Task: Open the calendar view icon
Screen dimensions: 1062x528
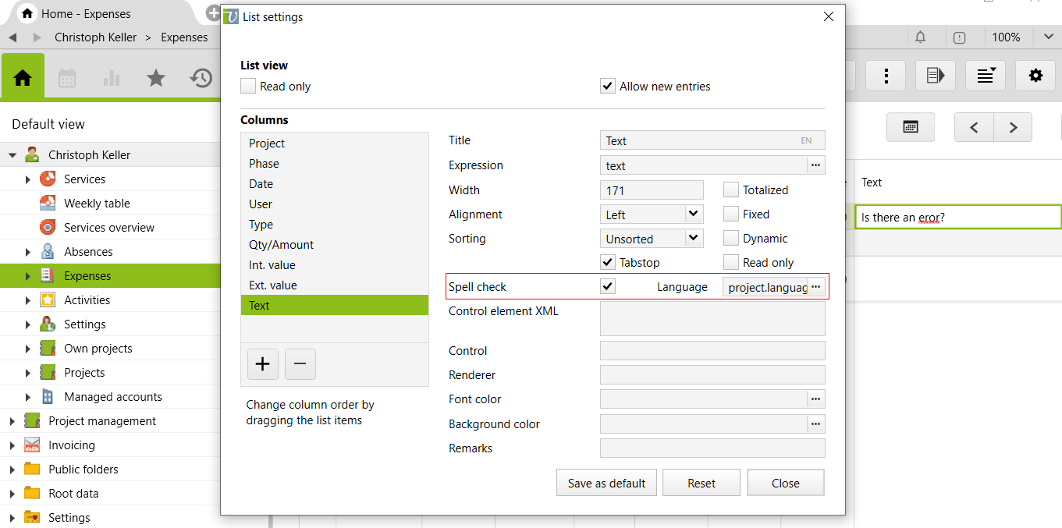Action: [x=67, y=77]
